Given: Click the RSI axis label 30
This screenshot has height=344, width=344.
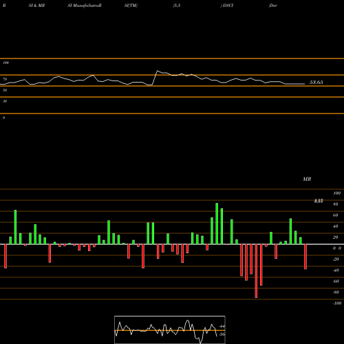Looking at the screenshot, I should click(x=5, y=101).
